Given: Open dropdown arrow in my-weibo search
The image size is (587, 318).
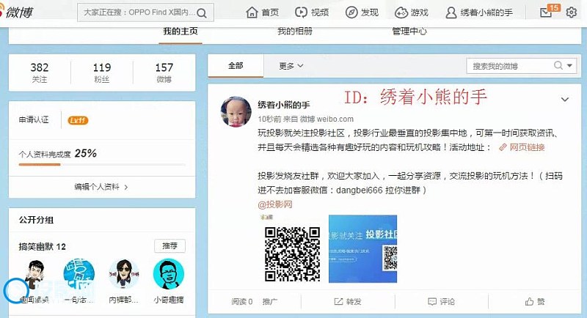Looking at the screenshot, I should [569, 66].
